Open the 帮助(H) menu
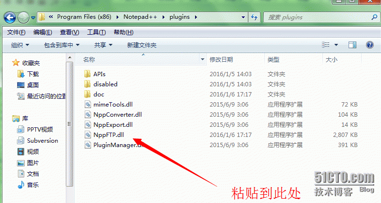 click(x=123, y=32)
